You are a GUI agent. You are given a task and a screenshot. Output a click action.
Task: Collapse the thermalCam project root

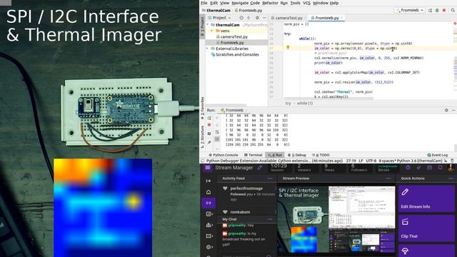[x=208, y=25]
